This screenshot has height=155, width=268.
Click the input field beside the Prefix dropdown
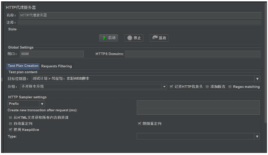point(198,104)
